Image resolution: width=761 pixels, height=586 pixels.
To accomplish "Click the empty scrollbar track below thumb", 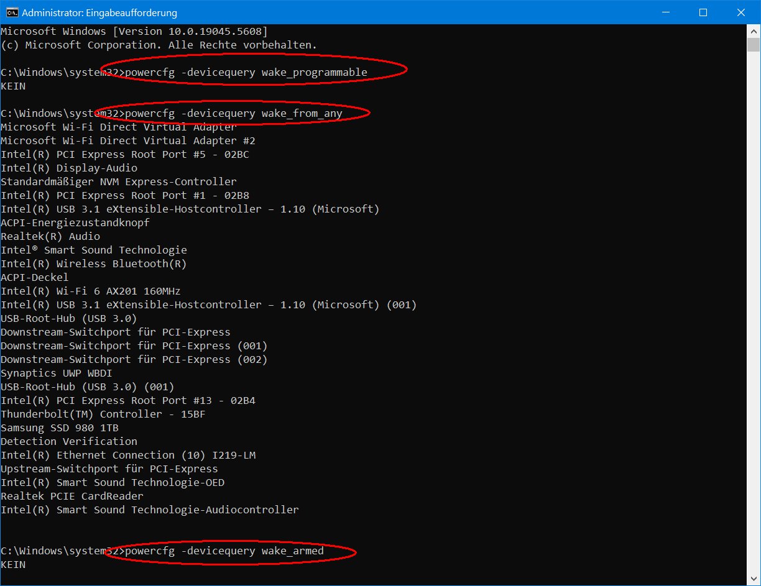I will [754, 311].
